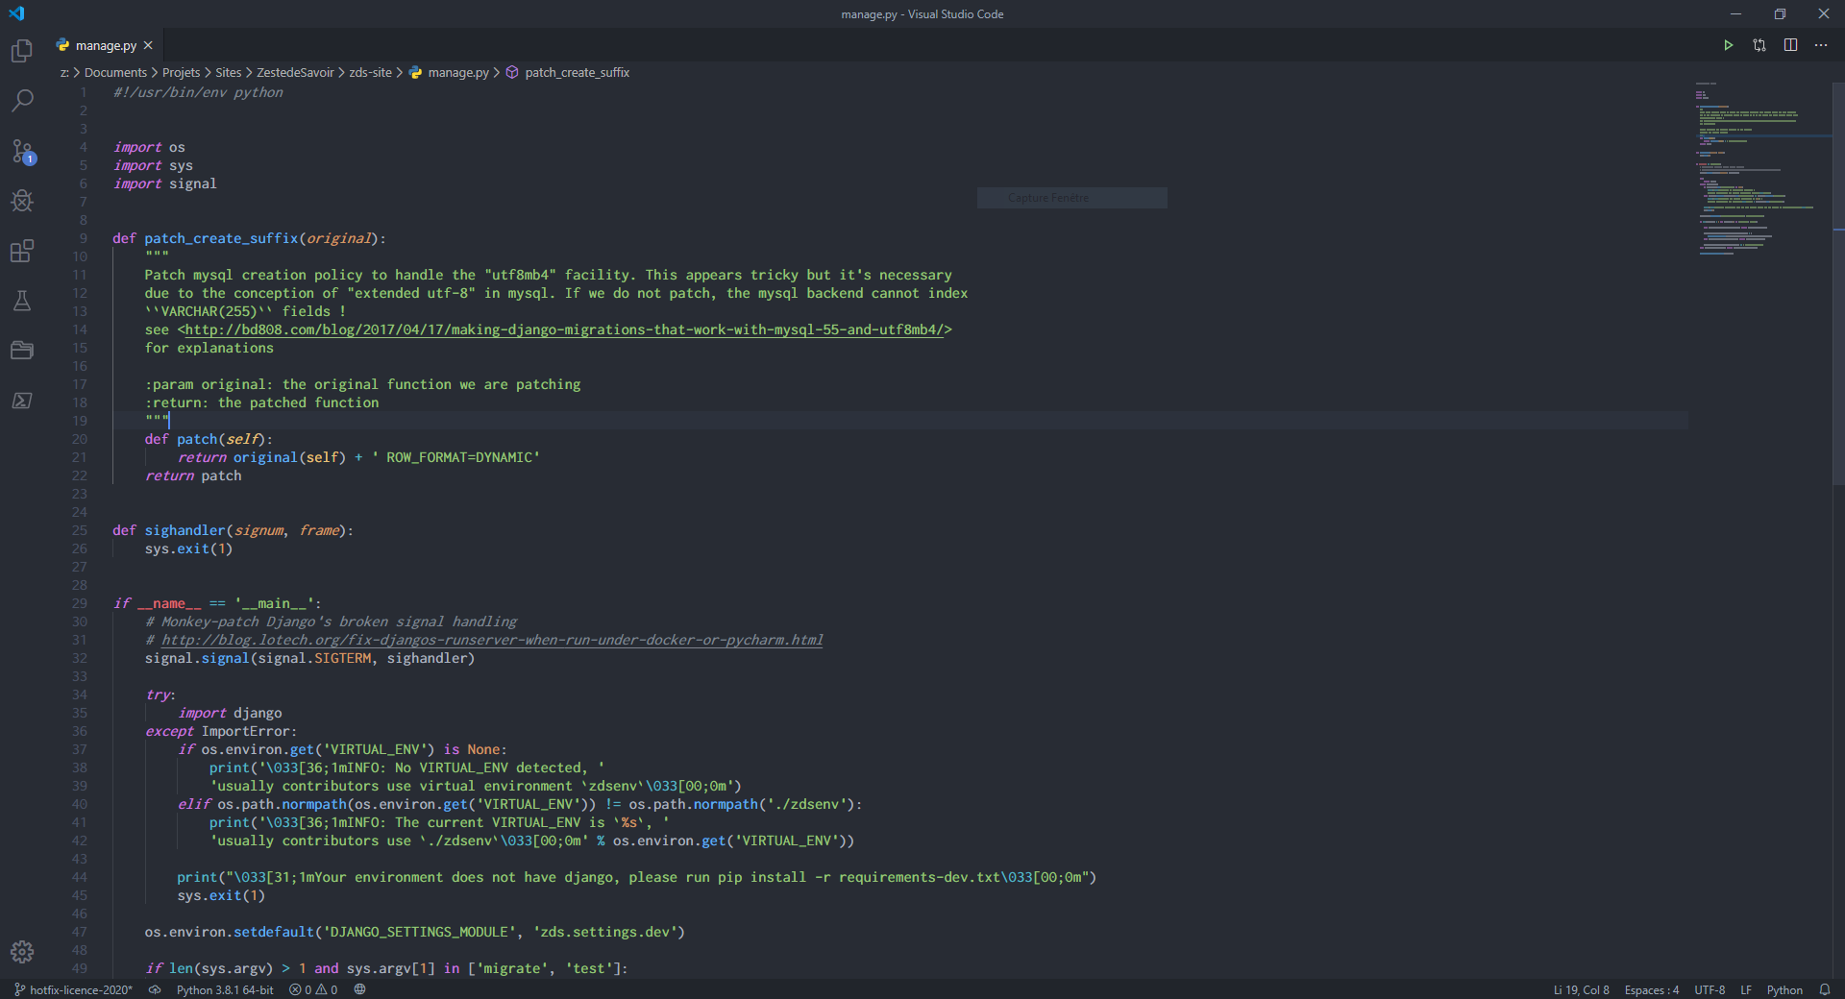Change language mode Python in the status bar
The width and height of the screenshot is (1845, 999).
click(x=1784, y=989)
